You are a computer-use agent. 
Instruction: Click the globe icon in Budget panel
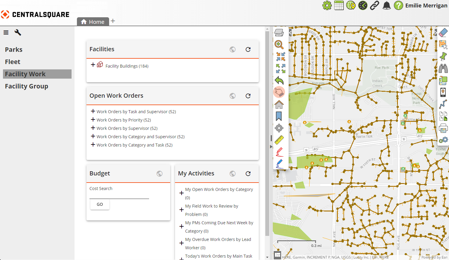click(160, 174)
